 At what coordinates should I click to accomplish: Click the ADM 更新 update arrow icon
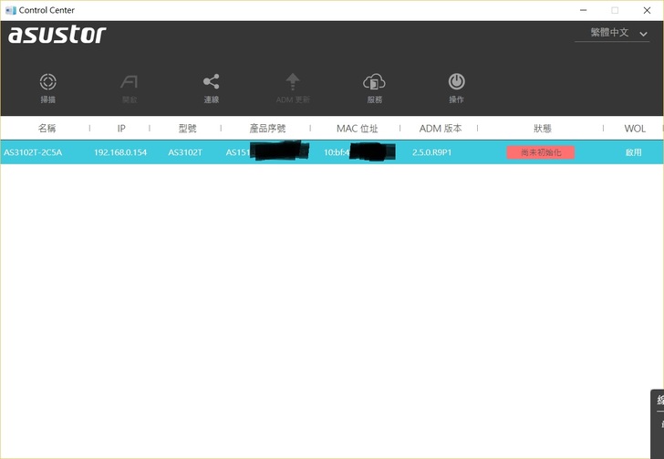pyautogui.click(x=293, y=81)
